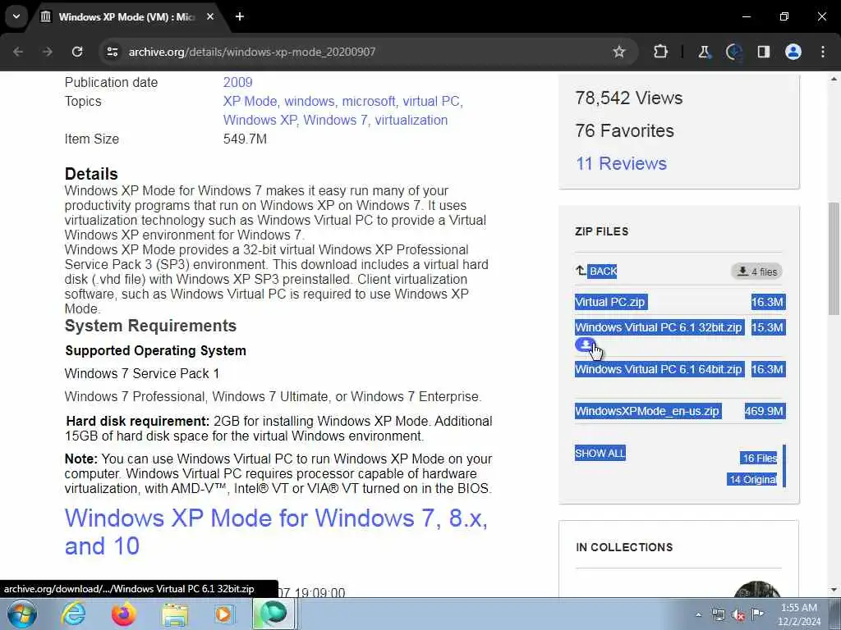Open Chrome three-dot menu
Image resolution: width=841 pixels, height=630 pixels.
coord(823,52)
